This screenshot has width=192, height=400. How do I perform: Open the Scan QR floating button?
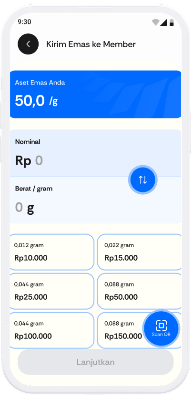tap(161, 328)
